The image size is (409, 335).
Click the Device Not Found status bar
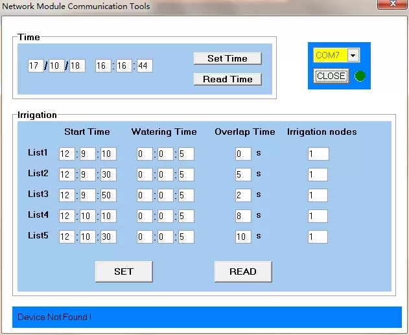207,317
